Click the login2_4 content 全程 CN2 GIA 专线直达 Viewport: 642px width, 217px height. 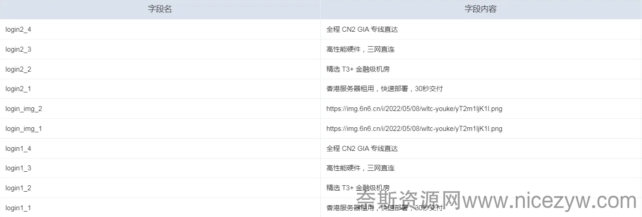(362, 29)
